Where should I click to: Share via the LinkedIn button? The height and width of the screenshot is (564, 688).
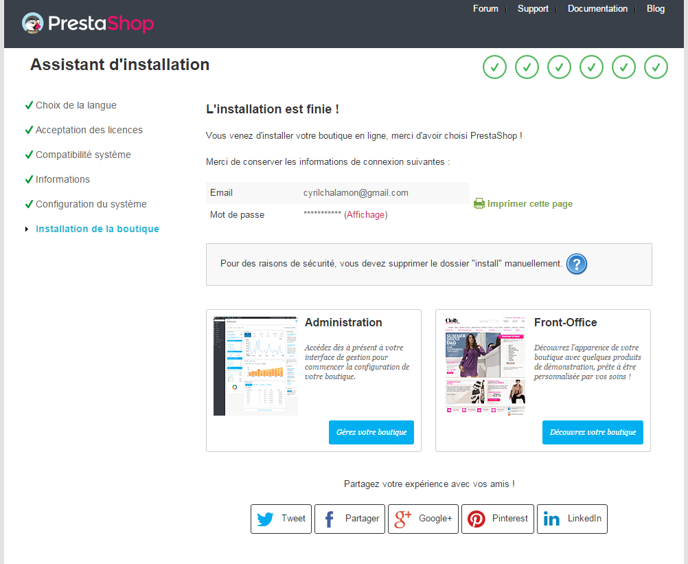pyautogui.click(x=572, y=519)
